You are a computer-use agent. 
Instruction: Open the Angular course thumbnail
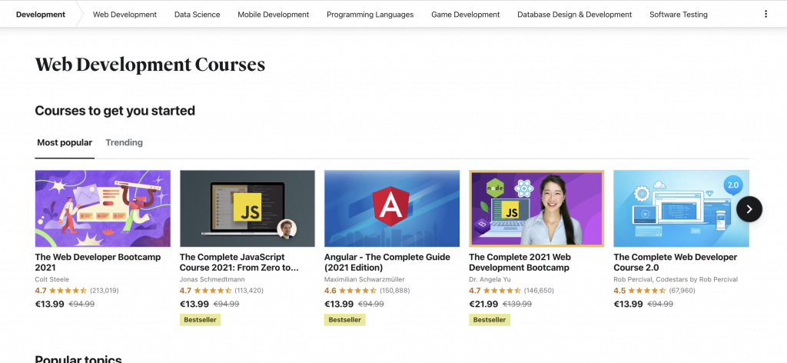pos(392,208)
